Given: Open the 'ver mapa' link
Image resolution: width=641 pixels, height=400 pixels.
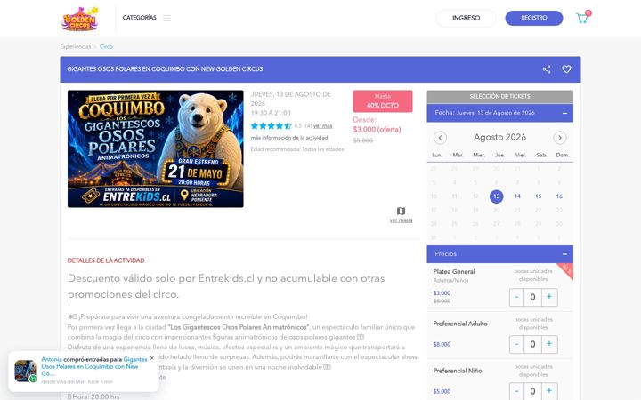Looking at the screenshot, I should 401,220.
